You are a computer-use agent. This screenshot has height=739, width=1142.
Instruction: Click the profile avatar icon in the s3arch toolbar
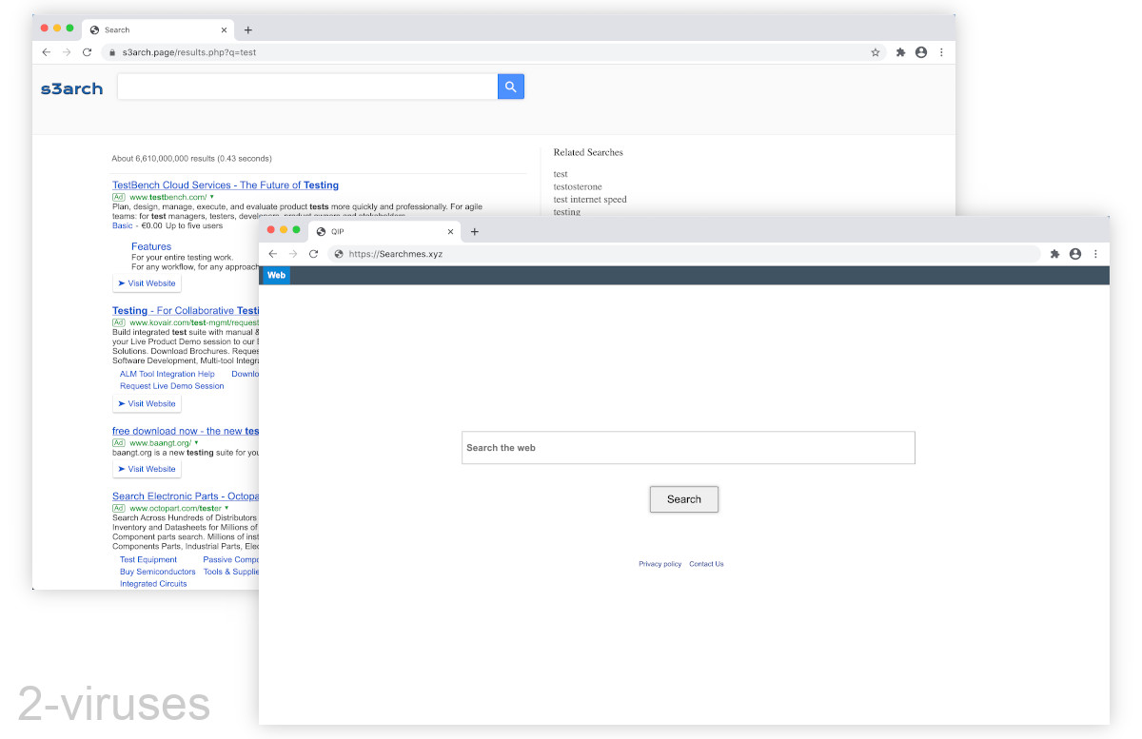(920, 52)
